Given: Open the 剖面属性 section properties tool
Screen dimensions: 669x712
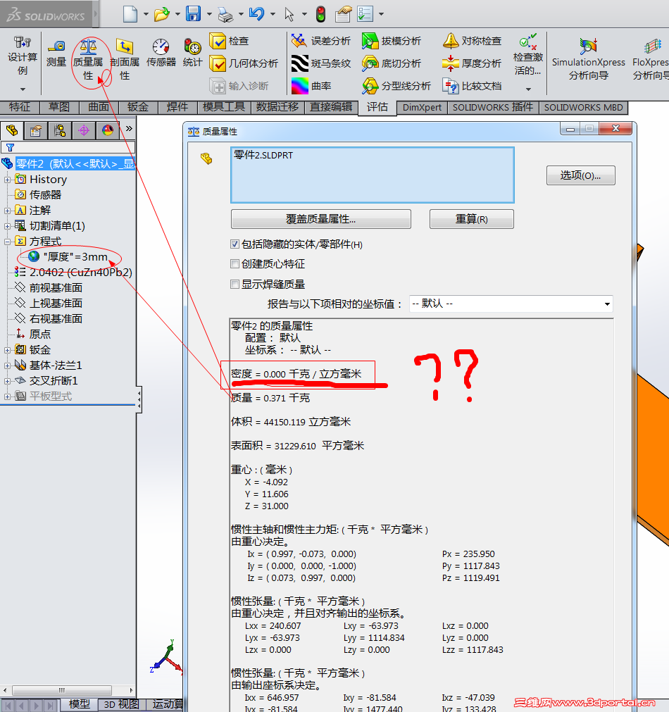Looking at the screenshot, I should click(125, 60).
